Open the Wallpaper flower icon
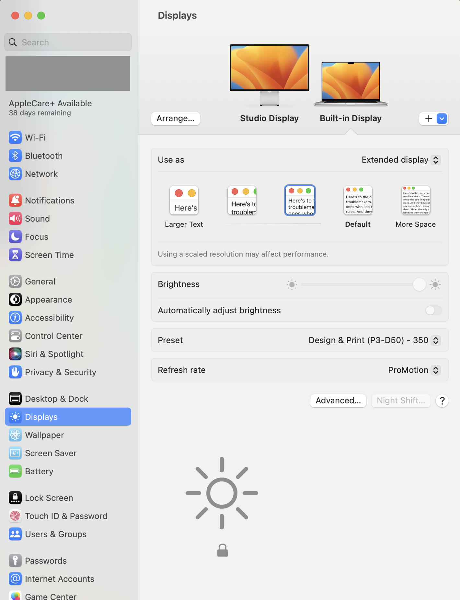This screenshot has height=600, width=460. [15, 435]
